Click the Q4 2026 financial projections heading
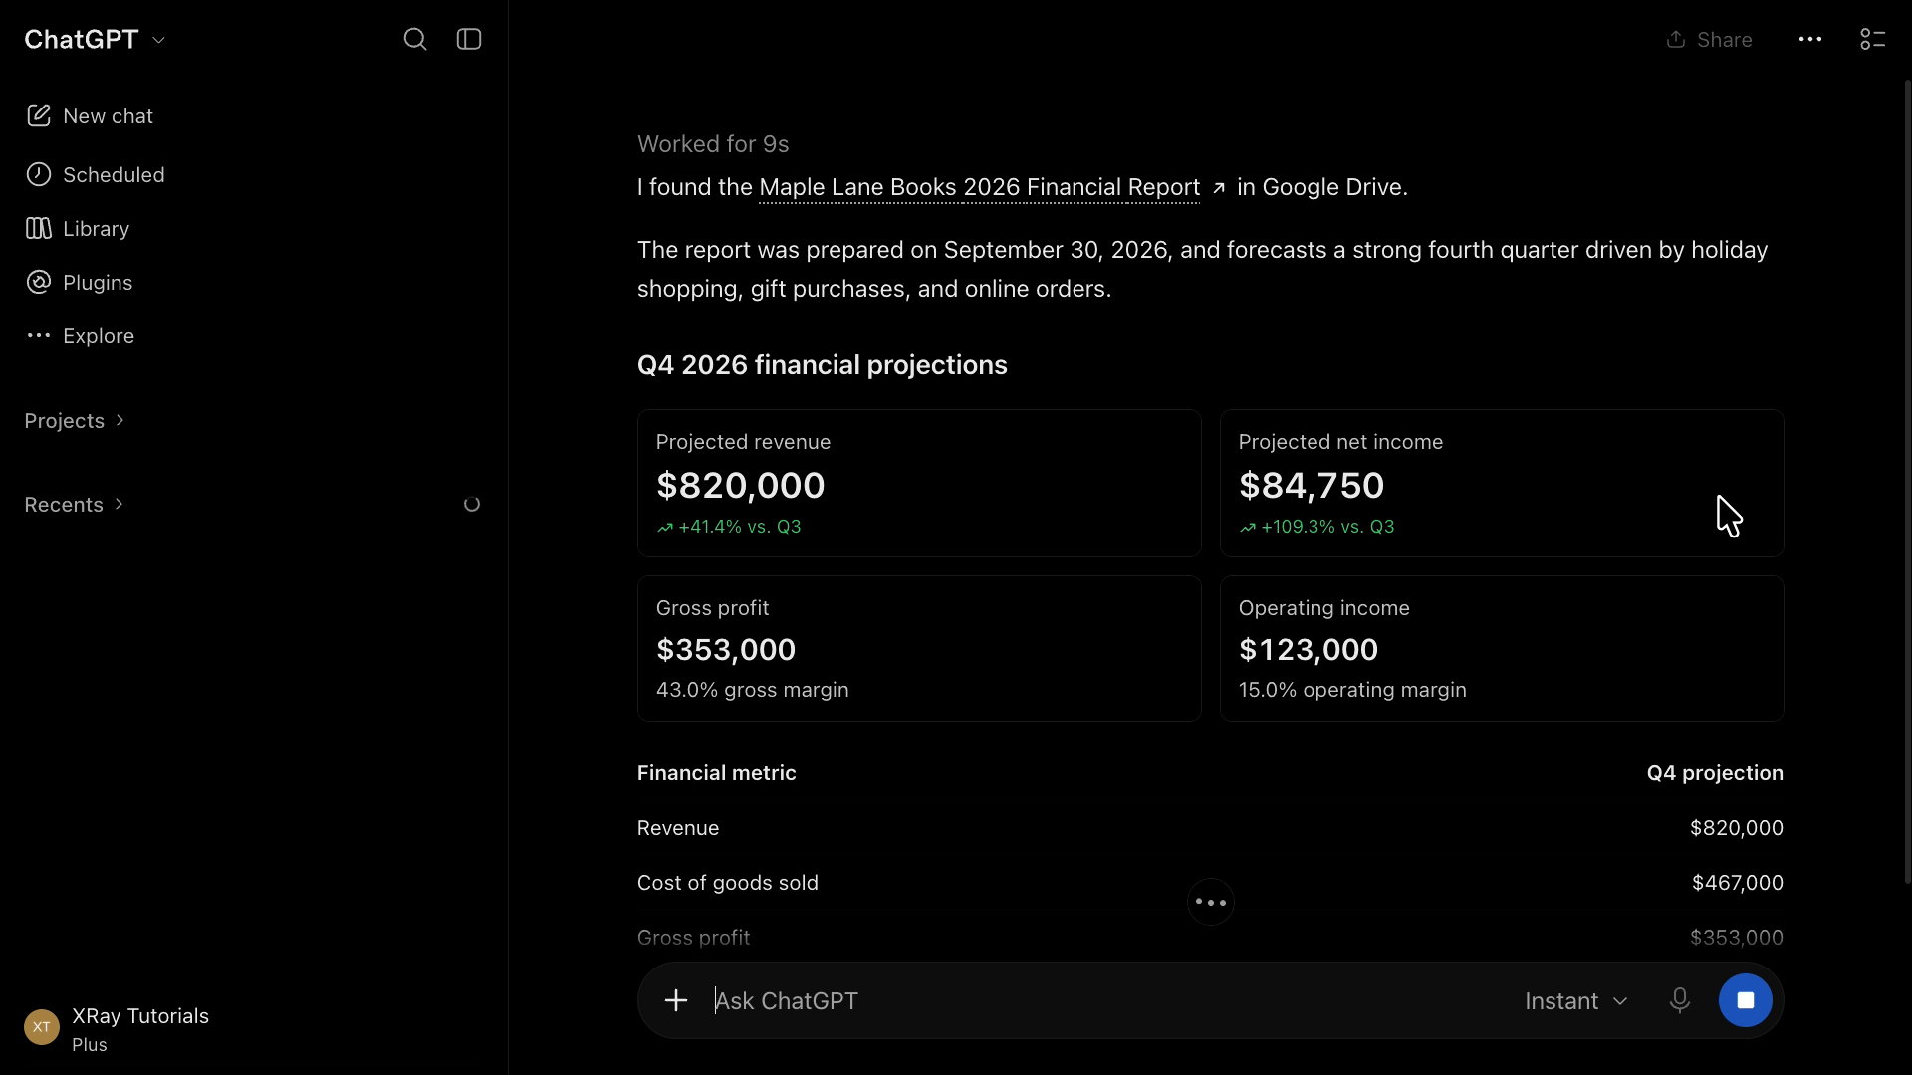The image size is (1912, 1075). [x=823, y=365]
